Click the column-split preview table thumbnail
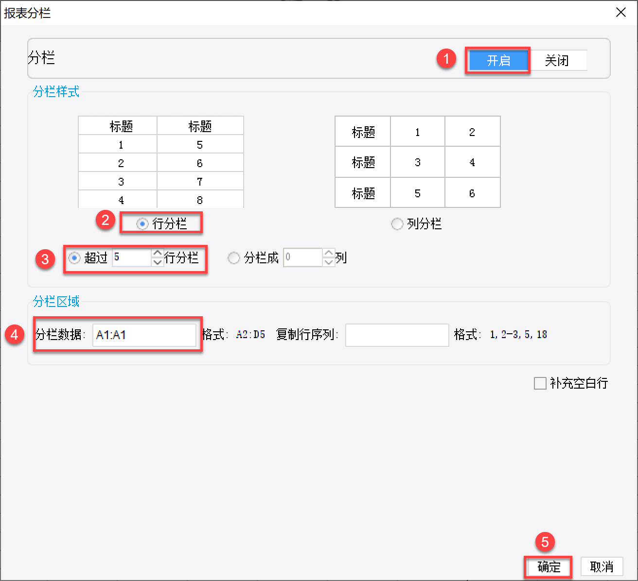The image size is (638, 581). pos(417,162)
